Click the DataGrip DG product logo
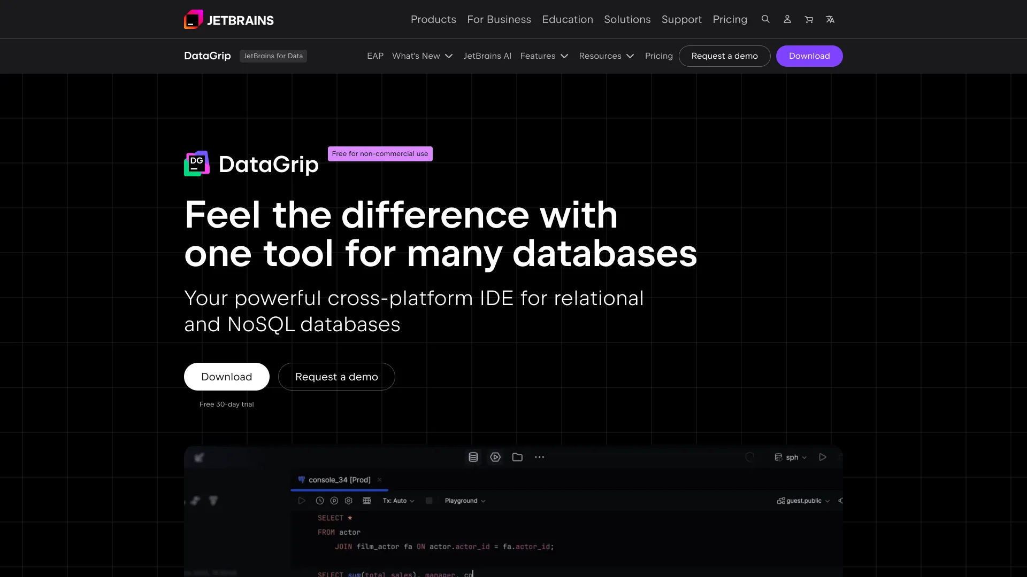Image resolution: width=1027 pixels, height=577 pixels. click(x=197, y=163)
